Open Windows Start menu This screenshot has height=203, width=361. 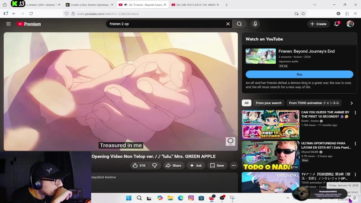click(x=129, y=198)
